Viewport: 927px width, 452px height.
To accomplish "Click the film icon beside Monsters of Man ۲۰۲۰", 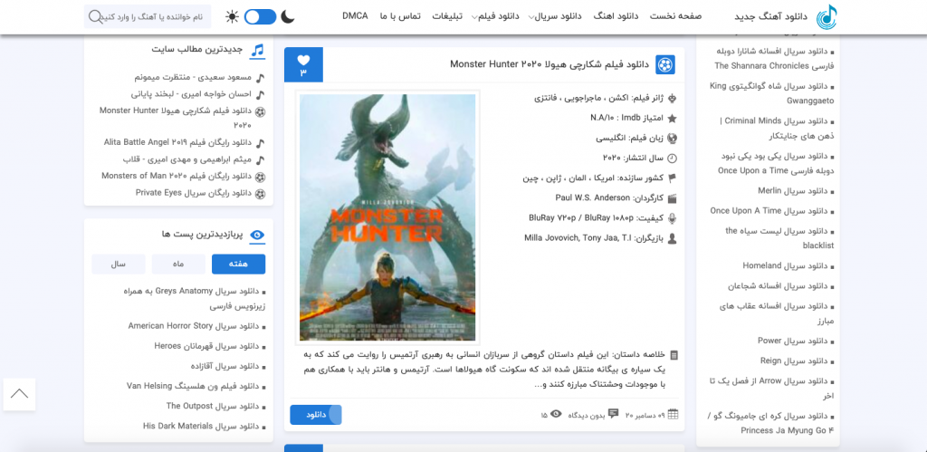I will 261,177.
